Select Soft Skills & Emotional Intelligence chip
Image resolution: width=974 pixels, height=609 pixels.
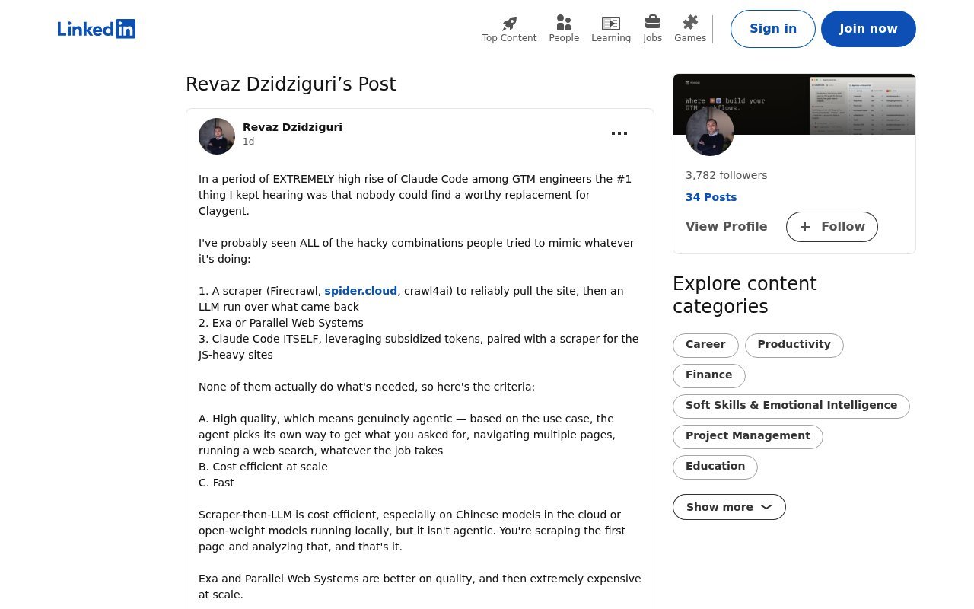[791, 406]
